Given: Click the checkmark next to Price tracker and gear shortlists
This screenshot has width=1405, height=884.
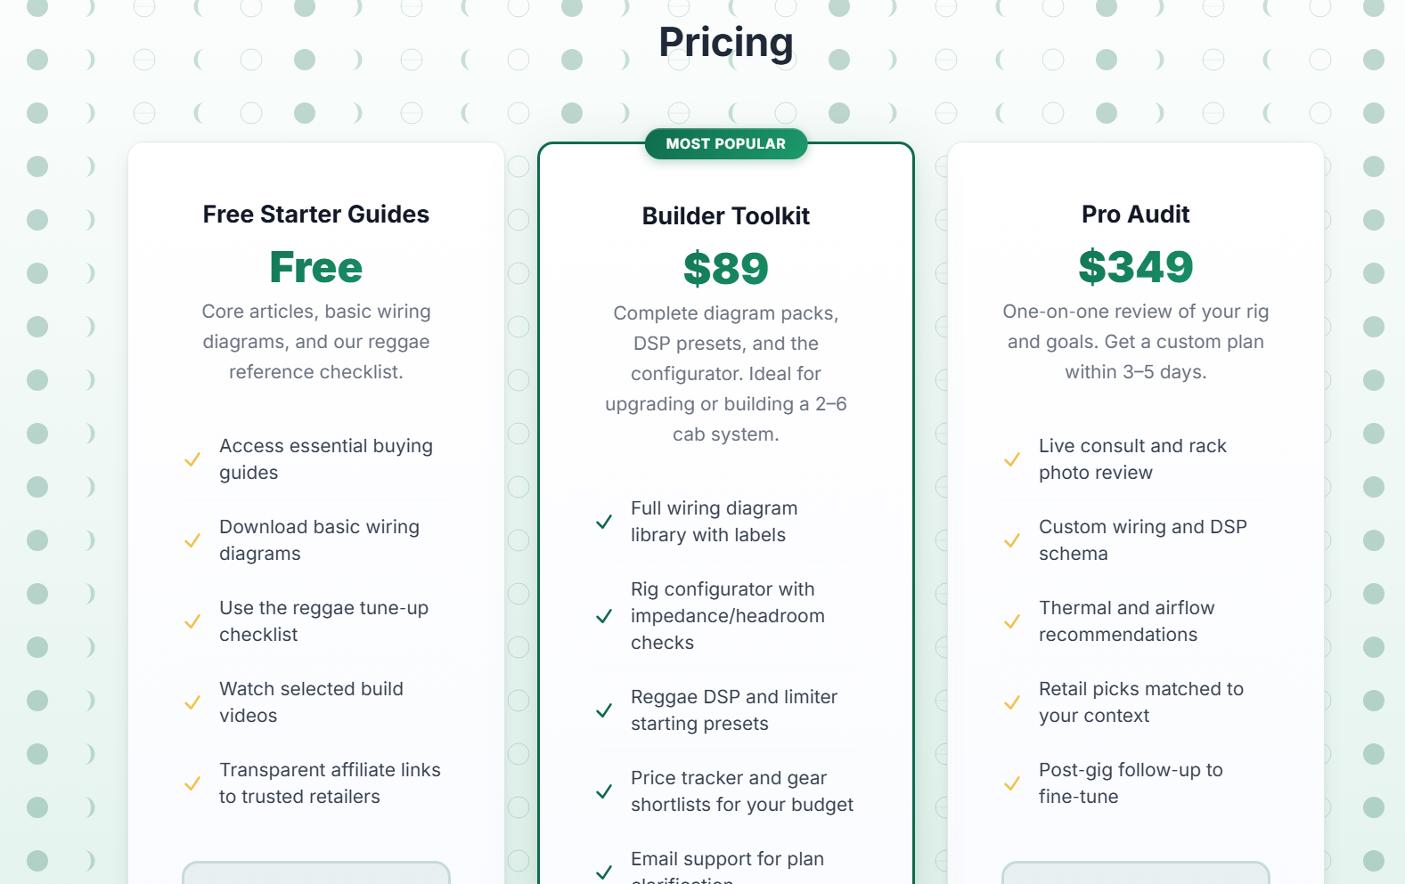Looking at the screenshot, I should pyautogui.click(x=604, y=791).
